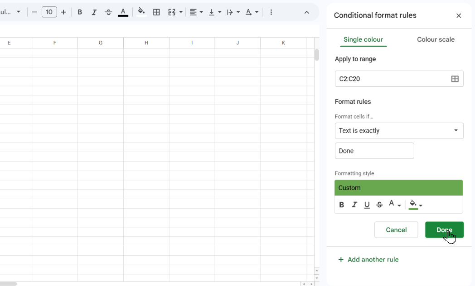Select column I header

pos(192,43)
